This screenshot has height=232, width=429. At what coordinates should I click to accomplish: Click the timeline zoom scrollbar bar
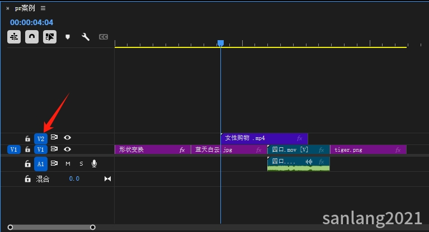[x=51, y=227]
